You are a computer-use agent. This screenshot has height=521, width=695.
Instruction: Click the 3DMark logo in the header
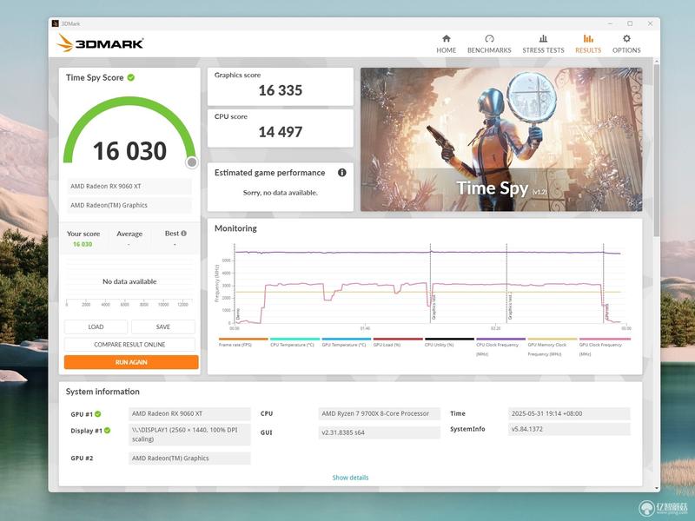coord(100,43)
